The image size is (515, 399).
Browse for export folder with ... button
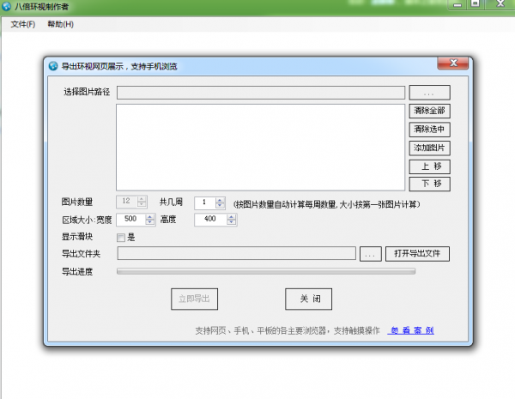coord(371,254)
